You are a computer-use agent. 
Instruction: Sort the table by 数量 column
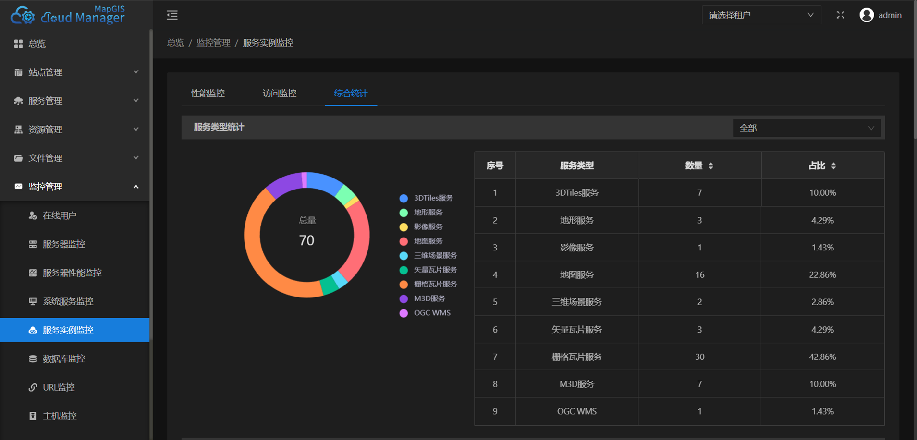click(x=699, y=166)
